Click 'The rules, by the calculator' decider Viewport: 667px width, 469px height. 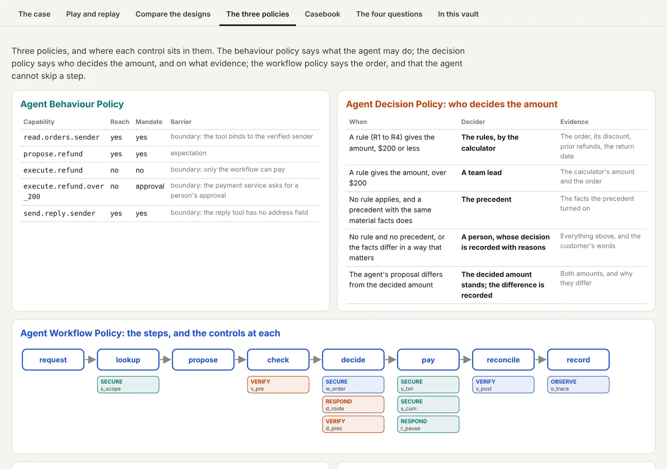pyautogui.click(x=490, y=143)
